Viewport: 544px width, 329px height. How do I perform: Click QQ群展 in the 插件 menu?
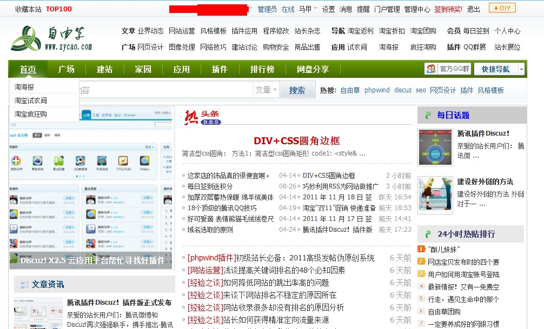(474, 47)
